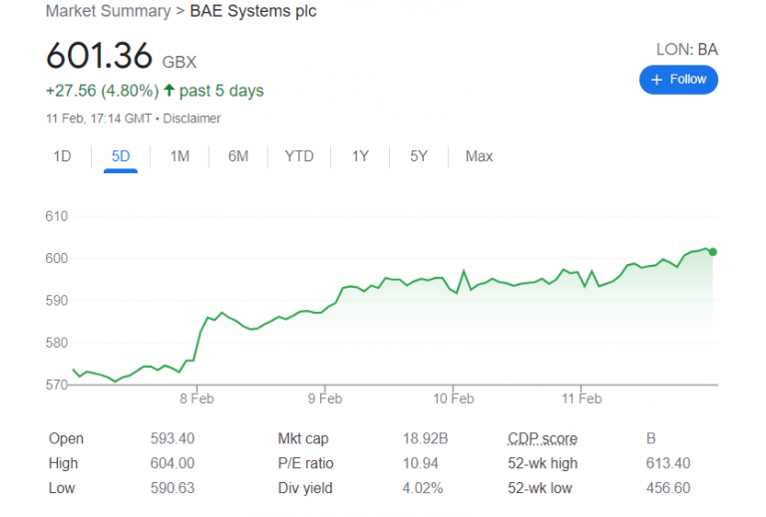This screenshot has height=517, width=766.
Task: Select the YTD chart tab
Action: [x=298, y=156]
